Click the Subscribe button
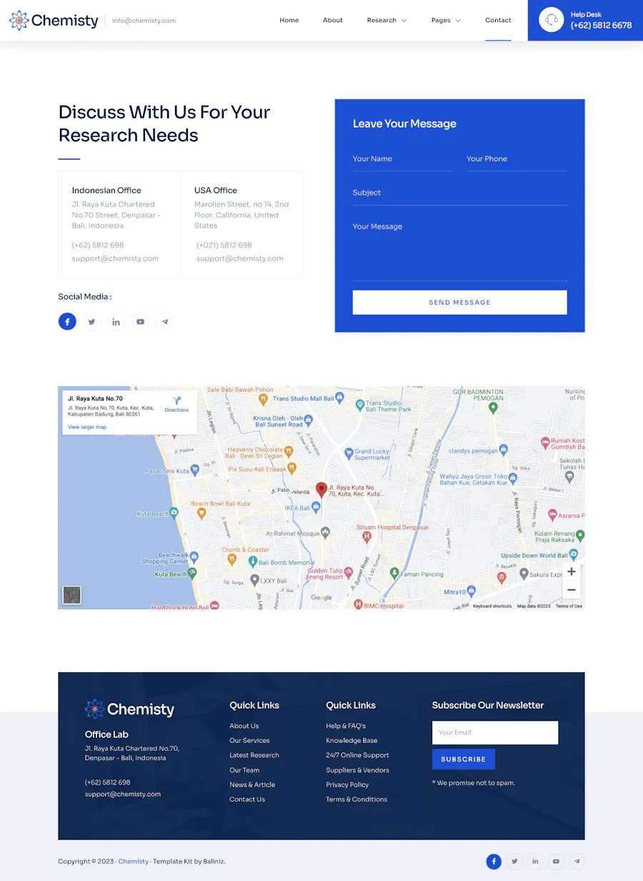This screenshot has height=881, width=643. point(464,759)
